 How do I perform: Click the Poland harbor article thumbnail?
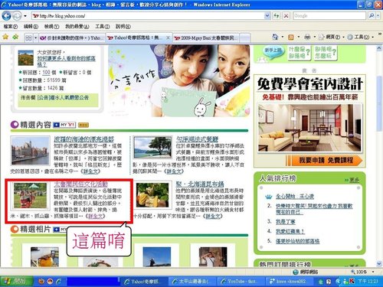tap(31, 151)
